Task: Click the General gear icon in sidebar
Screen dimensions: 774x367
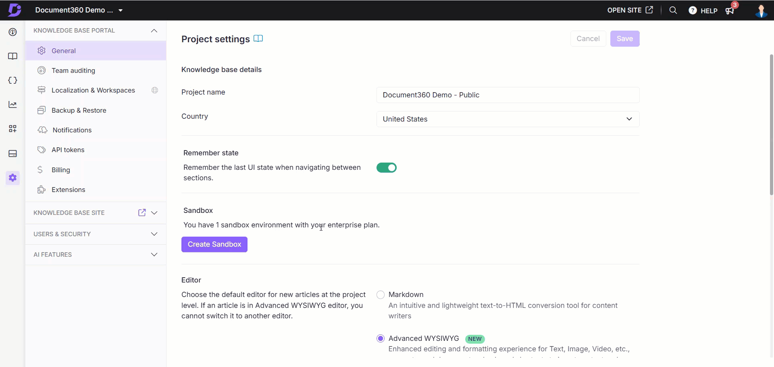Action: coord(42,51)
